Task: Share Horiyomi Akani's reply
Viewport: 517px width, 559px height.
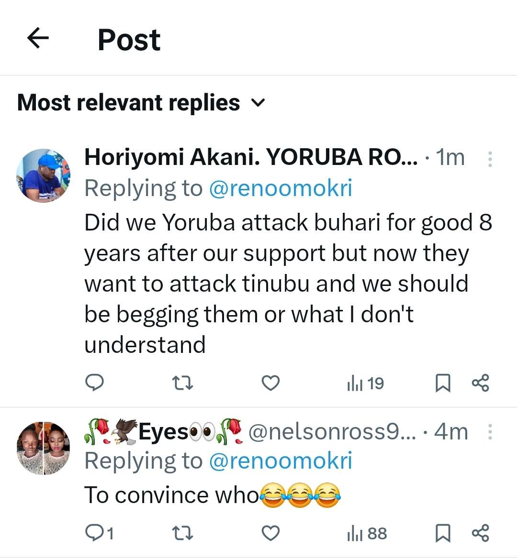Action: [x=480, y=383]
